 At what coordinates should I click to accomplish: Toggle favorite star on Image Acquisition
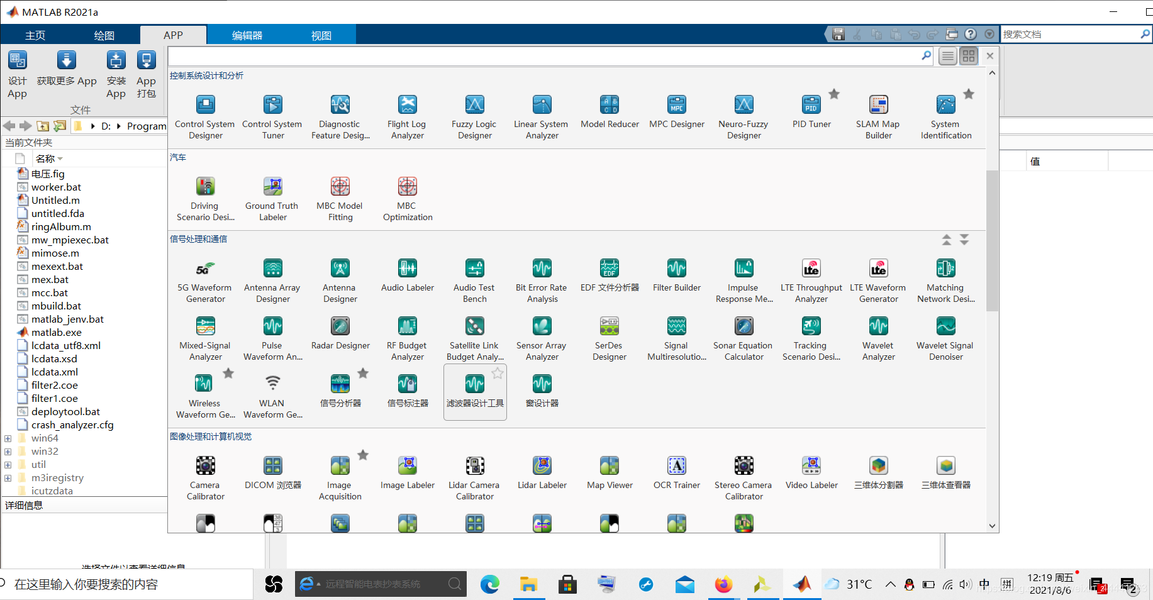(363, 455)
